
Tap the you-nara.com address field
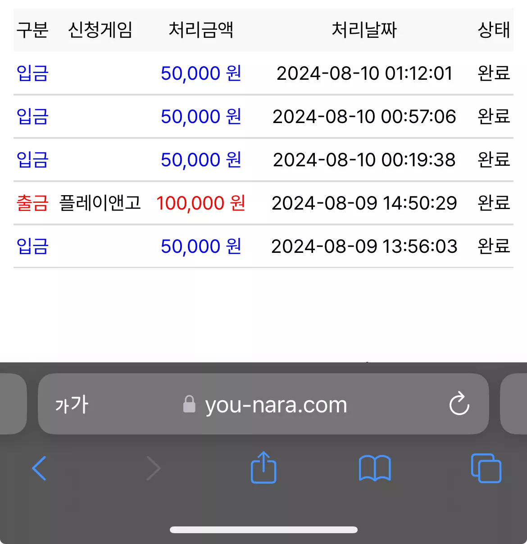click(263, 404)
